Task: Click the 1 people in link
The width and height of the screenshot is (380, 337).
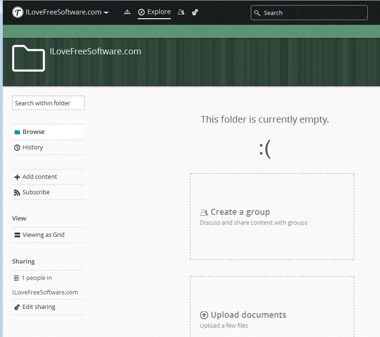Action: (x=37, y=278)
